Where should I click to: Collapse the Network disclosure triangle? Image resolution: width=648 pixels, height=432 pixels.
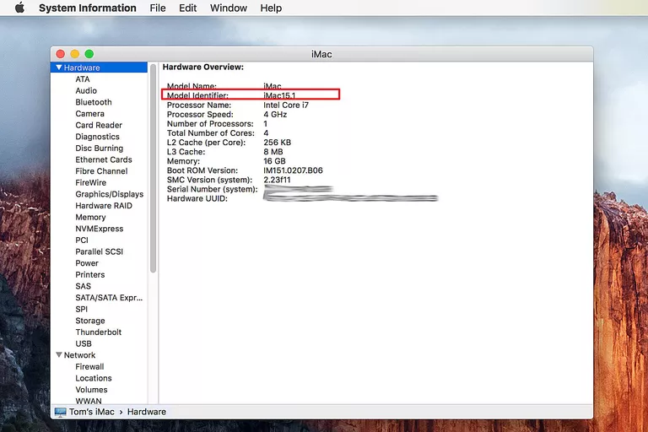tap(59, 355)
